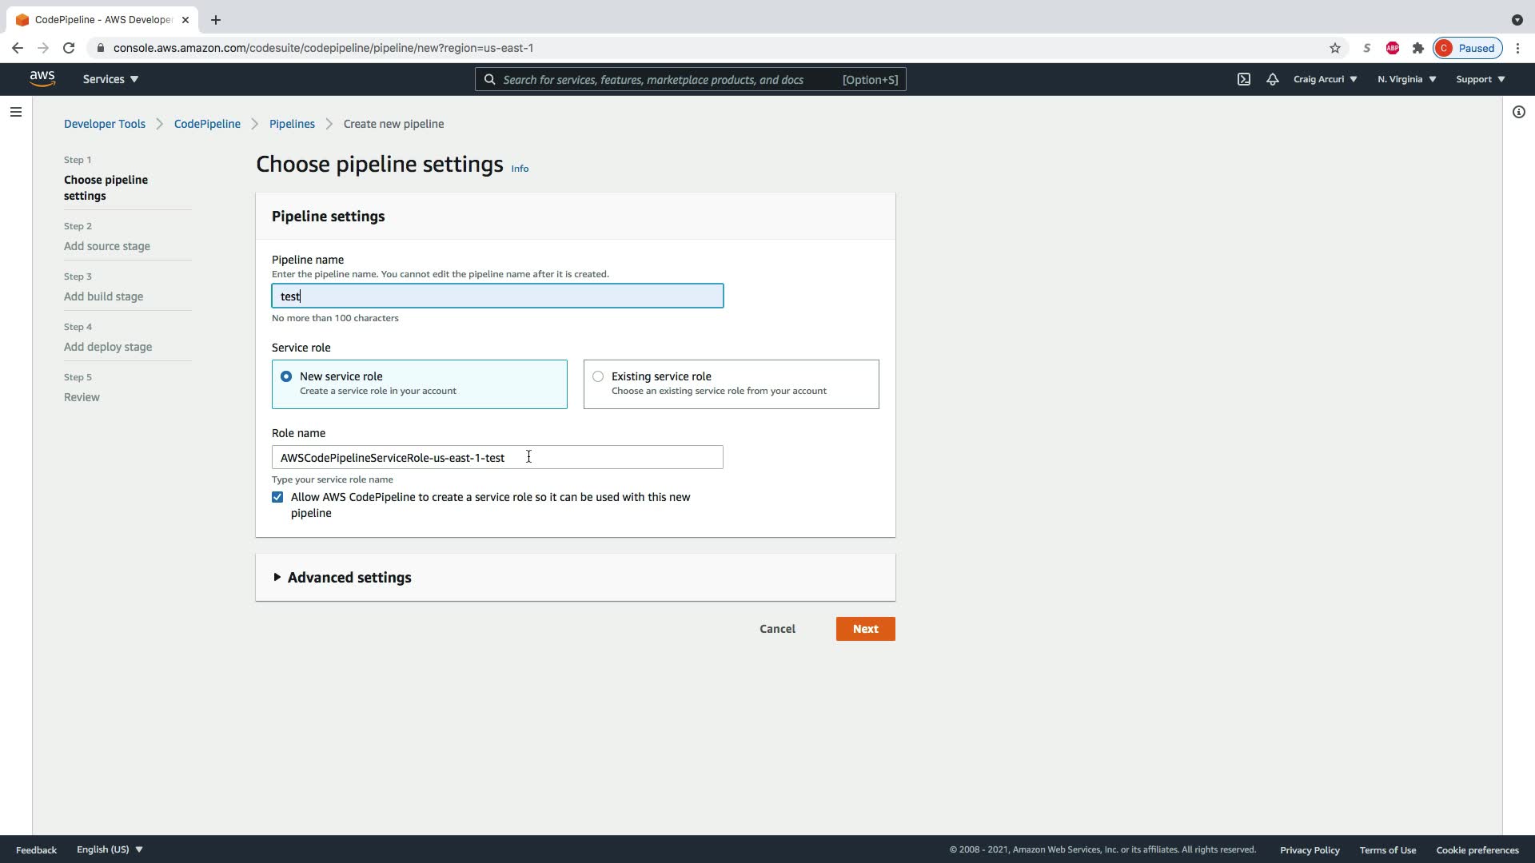Image resolution: width=1535 pixels, height=863 pixels.
Task: Click the orange Next button
Action: click(x=865, y=629)
